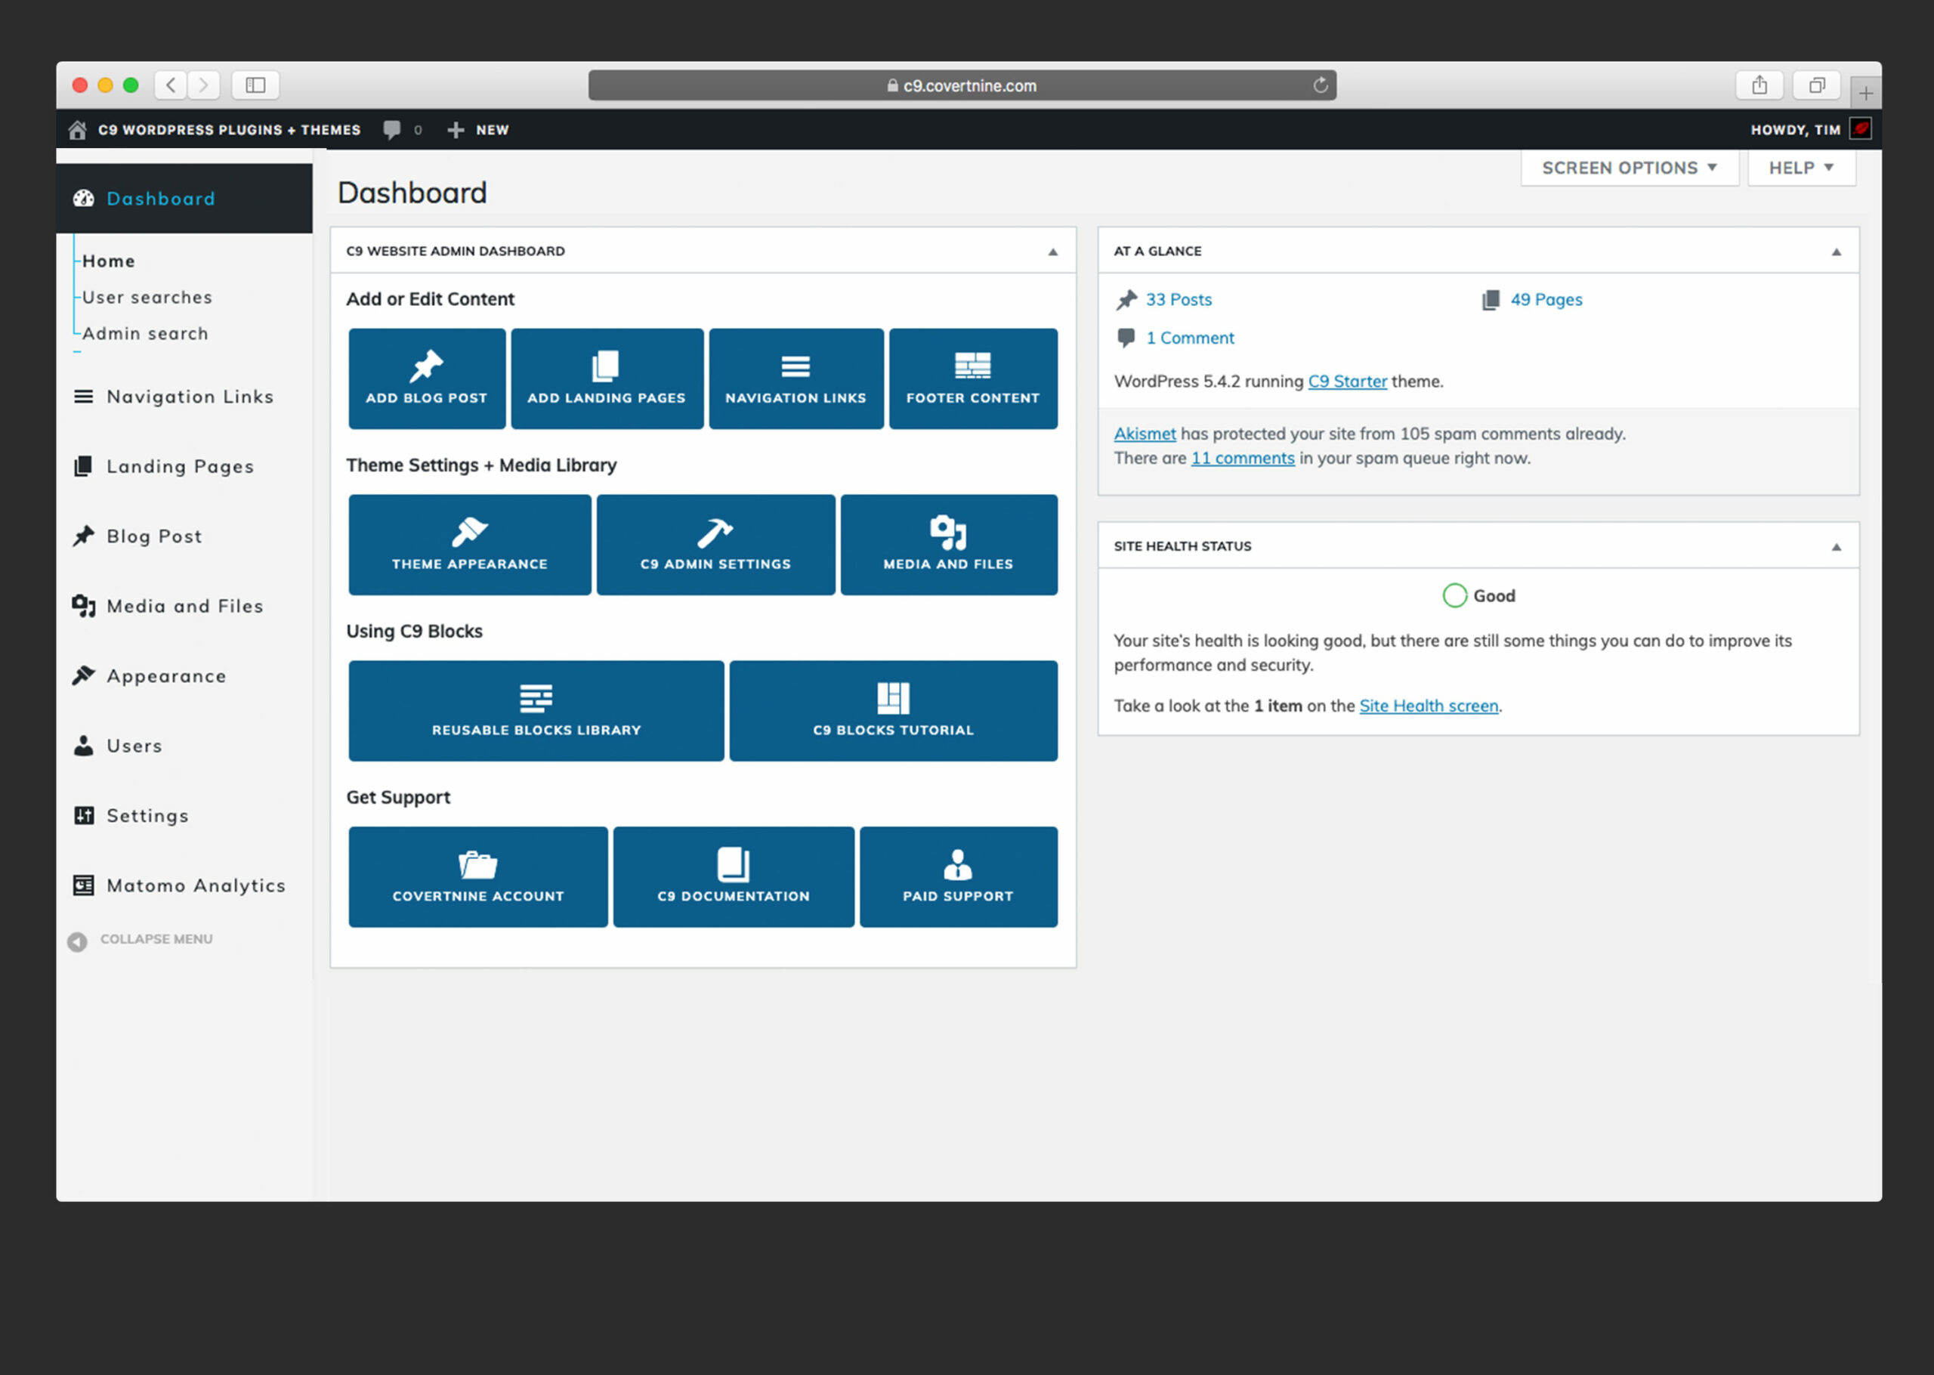Screen dimensions: 1934x1375
Task: Expand the Help dropdown
Action: point(1801,168)
